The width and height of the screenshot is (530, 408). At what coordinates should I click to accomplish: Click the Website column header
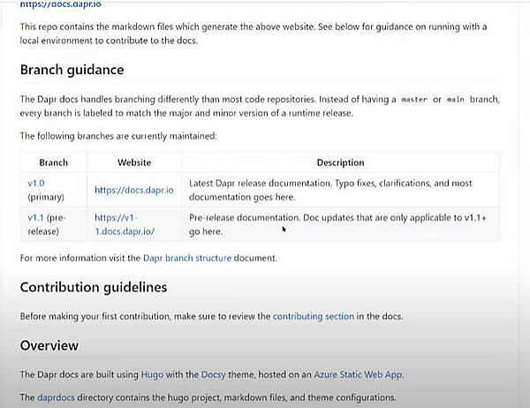point(134,162)
